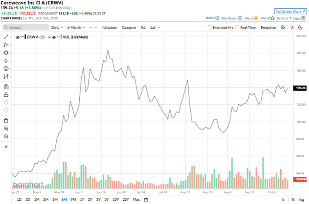Image resolution: width=309 pixels, height=204 pixels.
Task: Open Full Screen Chart
Action: click(x=291, y=11)
